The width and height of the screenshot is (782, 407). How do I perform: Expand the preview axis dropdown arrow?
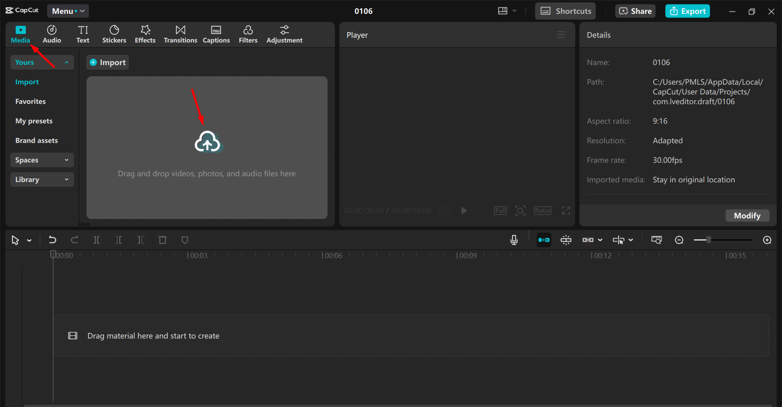click(x=630, y=240)
